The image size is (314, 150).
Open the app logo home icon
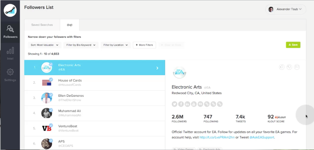(x=10, y=10)
